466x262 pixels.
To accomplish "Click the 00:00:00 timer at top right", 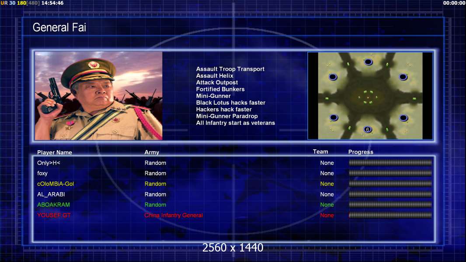I will click(x=454, y=3).
